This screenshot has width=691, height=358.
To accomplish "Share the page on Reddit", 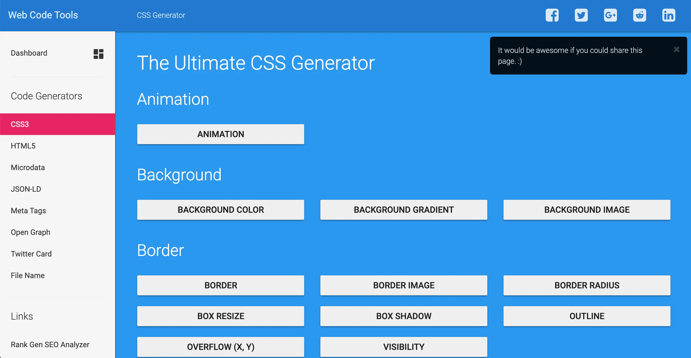I will [x=640, y=15].
